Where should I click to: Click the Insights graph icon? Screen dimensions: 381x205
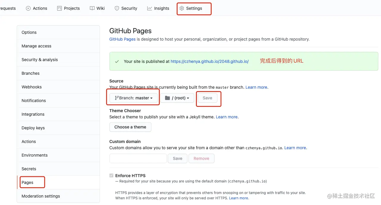pyautogui.click(x=150, y=8)
